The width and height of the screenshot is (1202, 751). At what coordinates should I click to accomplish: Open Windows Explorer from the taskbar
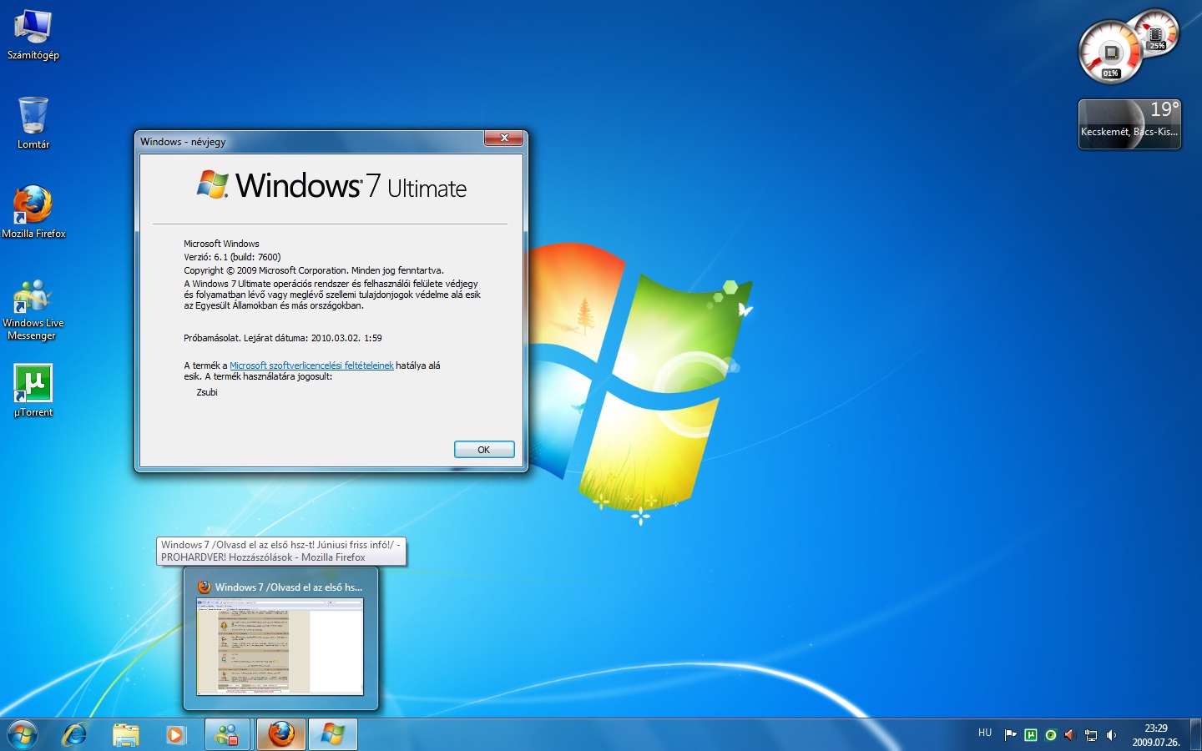coord(126,735)
